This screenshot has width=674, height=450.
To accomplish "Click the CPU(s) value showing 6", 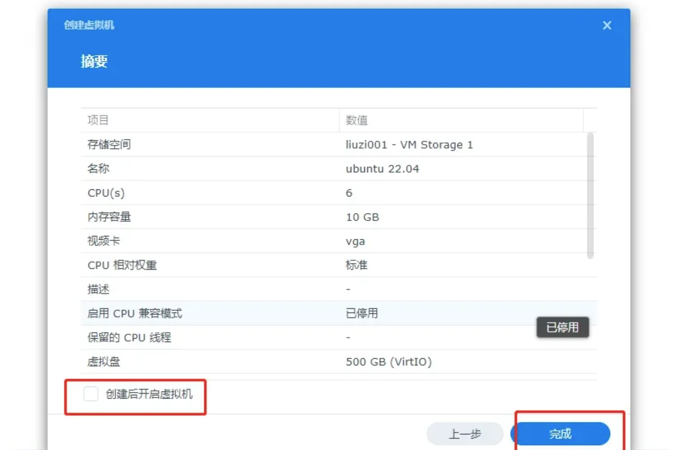I will coord(349,193).
